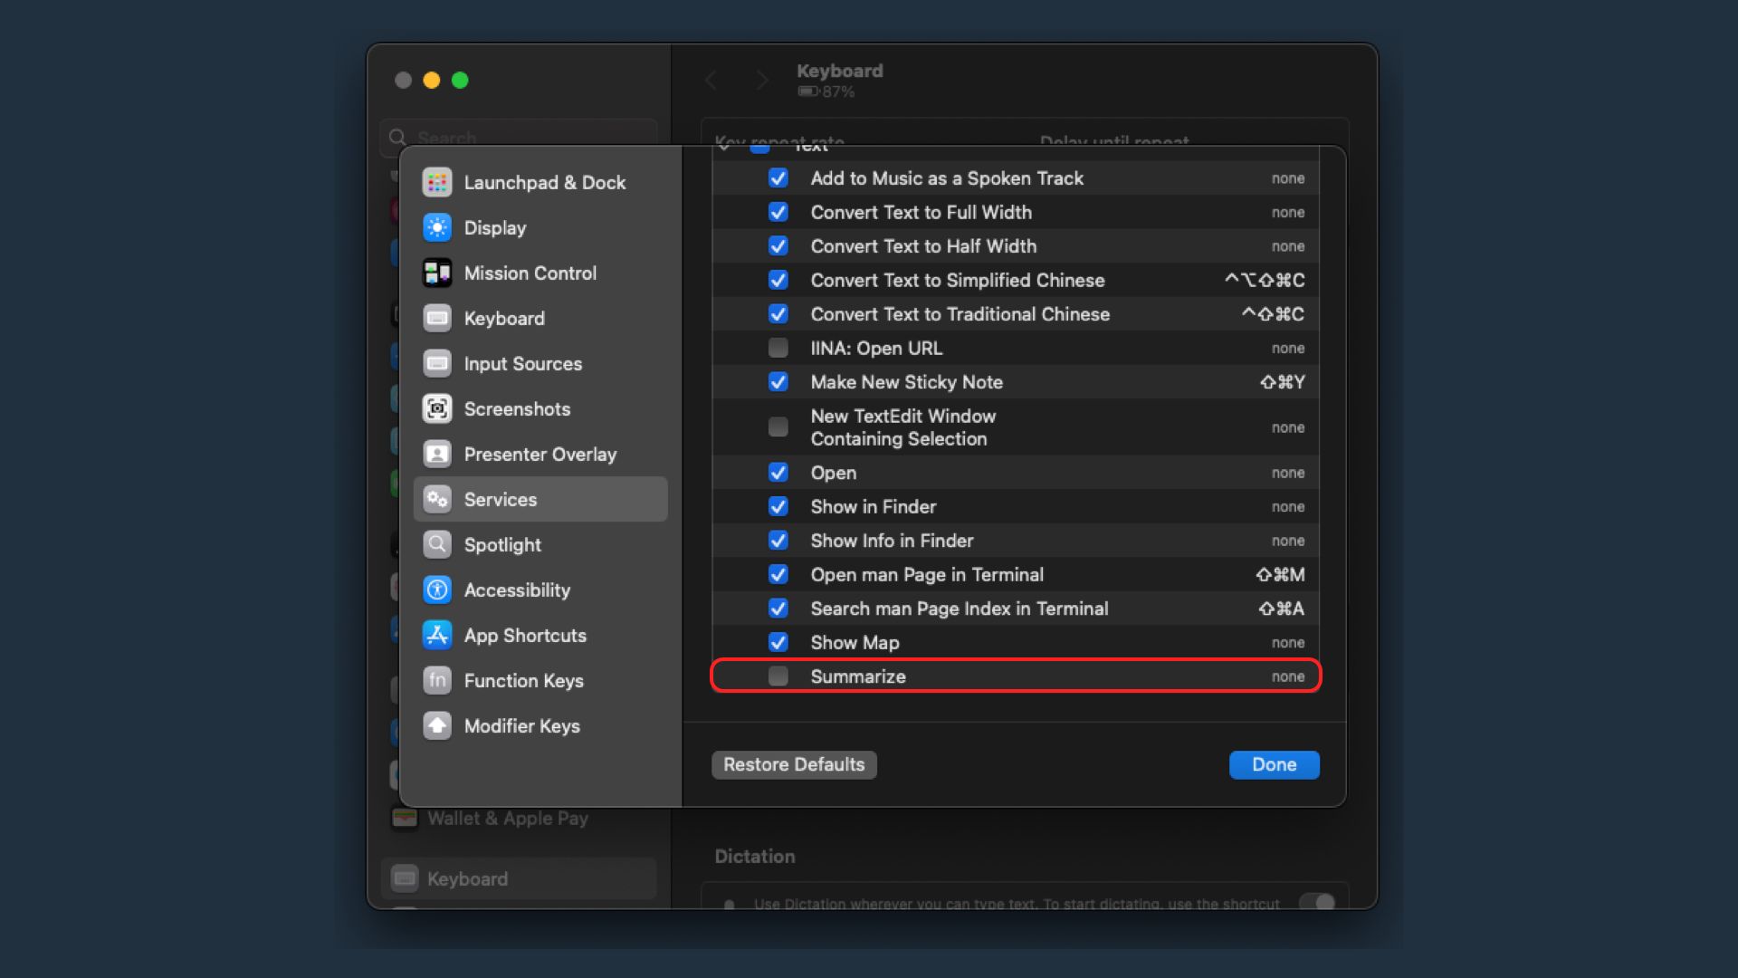Open Launchpad & Dock settings

(x=544, y=181)
